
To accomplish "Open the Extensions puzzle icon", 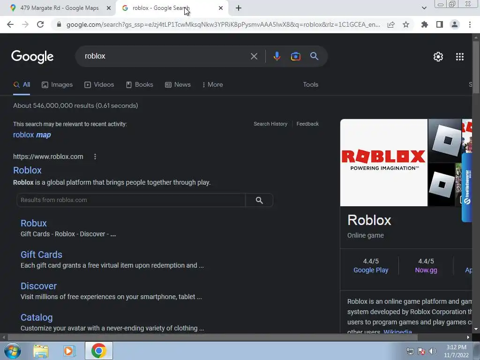I will [x=425, y=24].
